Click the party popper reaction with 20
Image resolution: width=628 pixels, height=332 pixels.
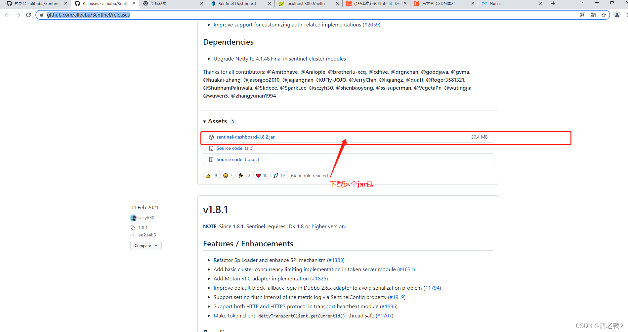[x=244, y=175]
